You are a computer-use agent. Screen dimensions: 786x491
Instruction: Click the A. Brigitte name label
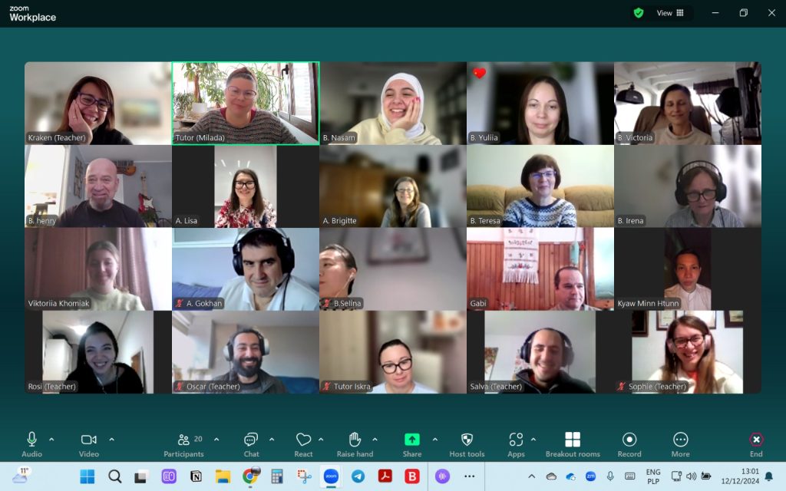click(340, 220)
